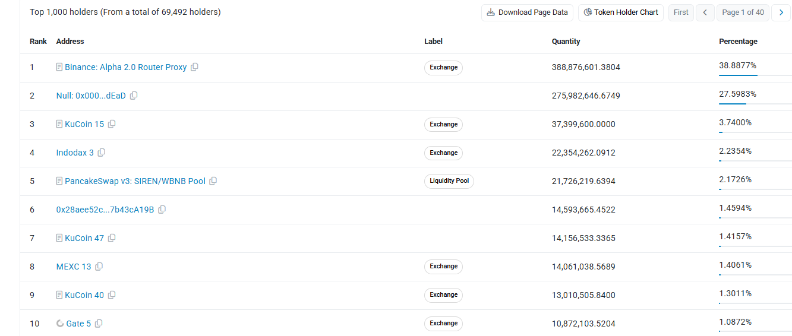Screen dimensions: 792x336
Task: Open the MEXC 13 holder link
Action: pos(74,267)
